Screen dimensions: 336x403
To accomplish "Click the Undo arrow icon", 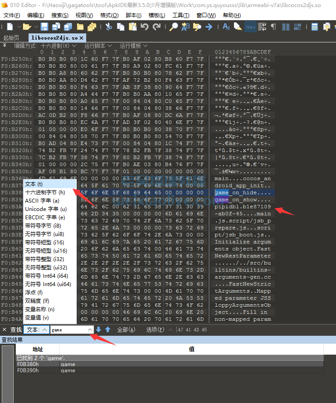I will (145, 27).
